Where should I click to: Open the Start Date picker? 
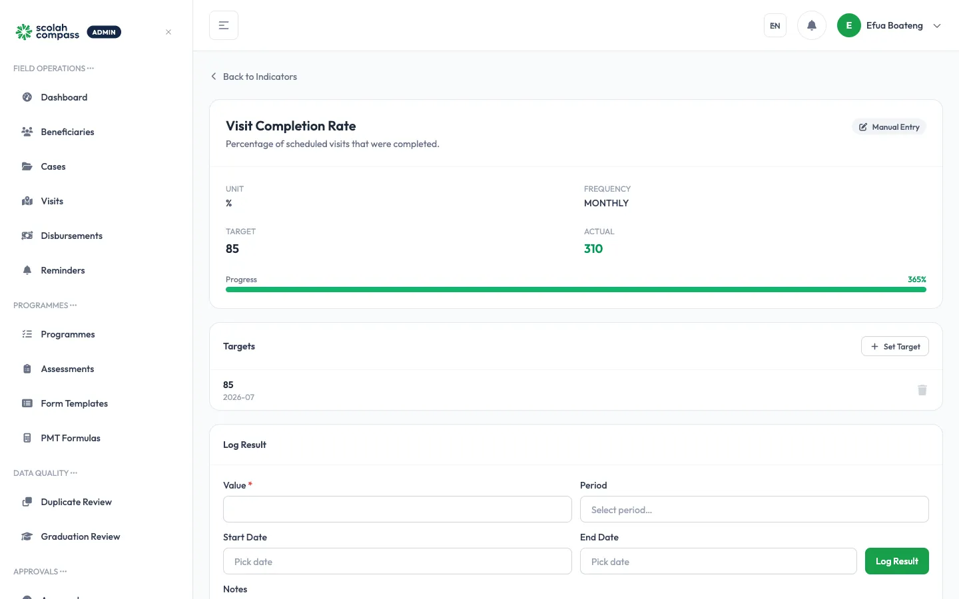398,561
